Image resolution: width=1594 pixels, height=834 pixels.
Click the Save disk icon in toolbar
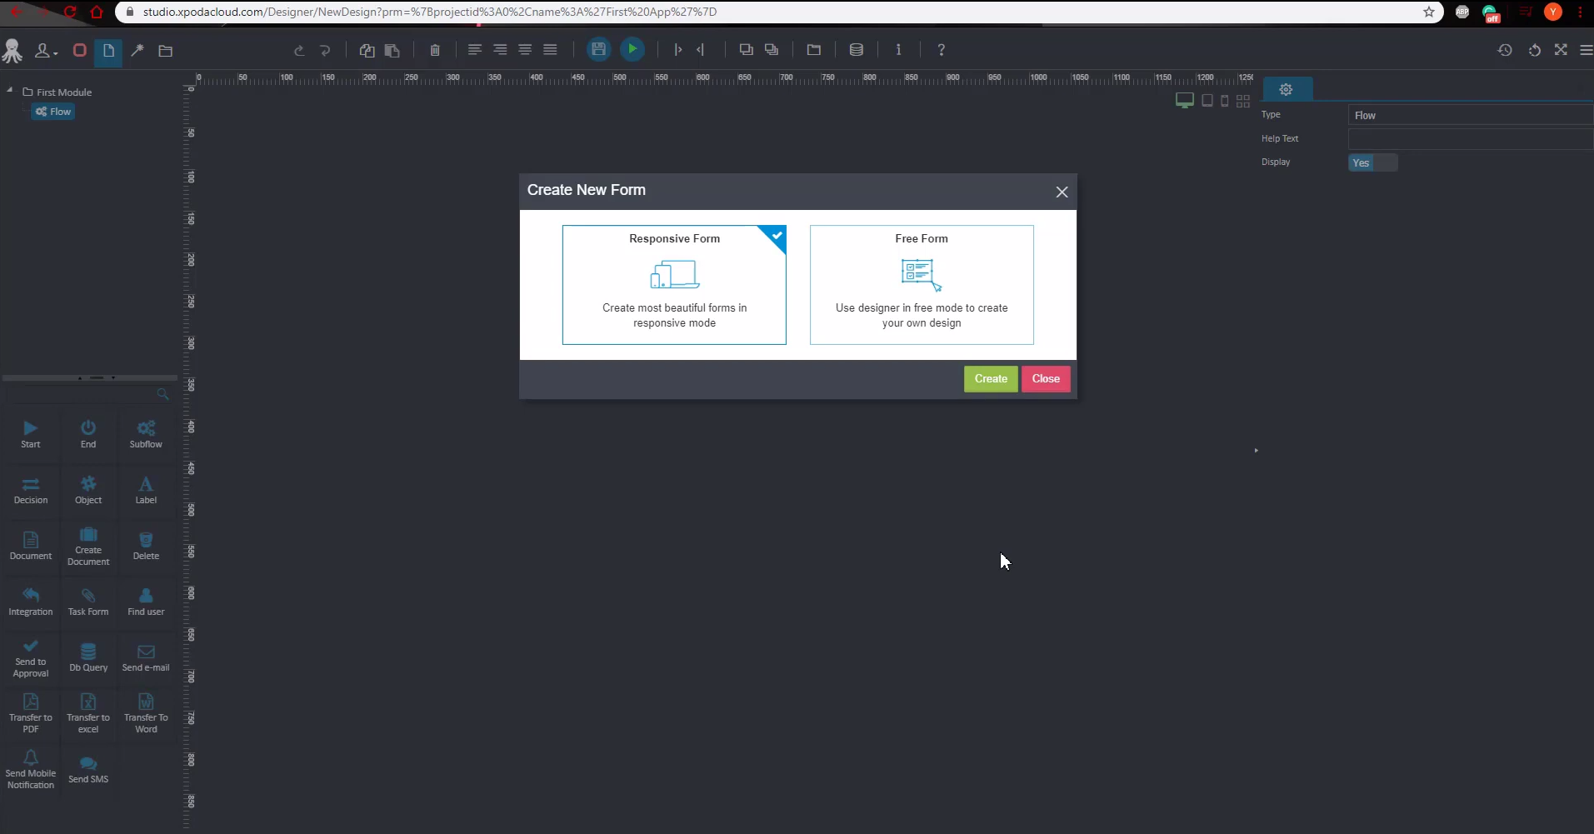598,49
